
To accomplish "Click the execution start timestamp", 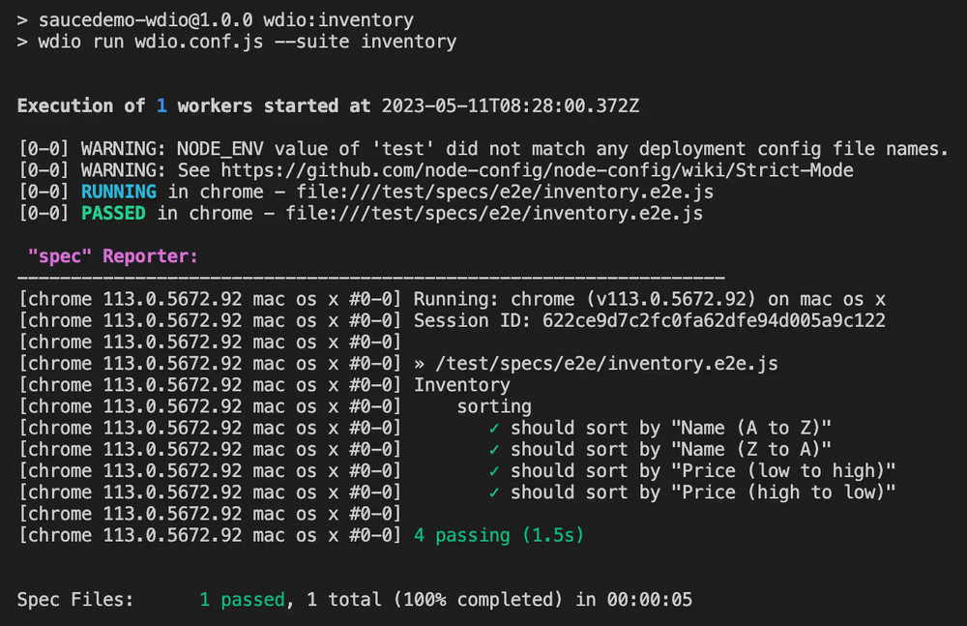I will [x=510, y=106].
